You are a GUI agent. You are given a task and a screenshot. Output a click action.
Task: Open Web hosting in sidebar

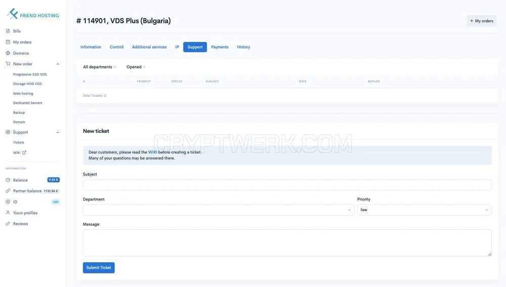[x=23, y=93]
